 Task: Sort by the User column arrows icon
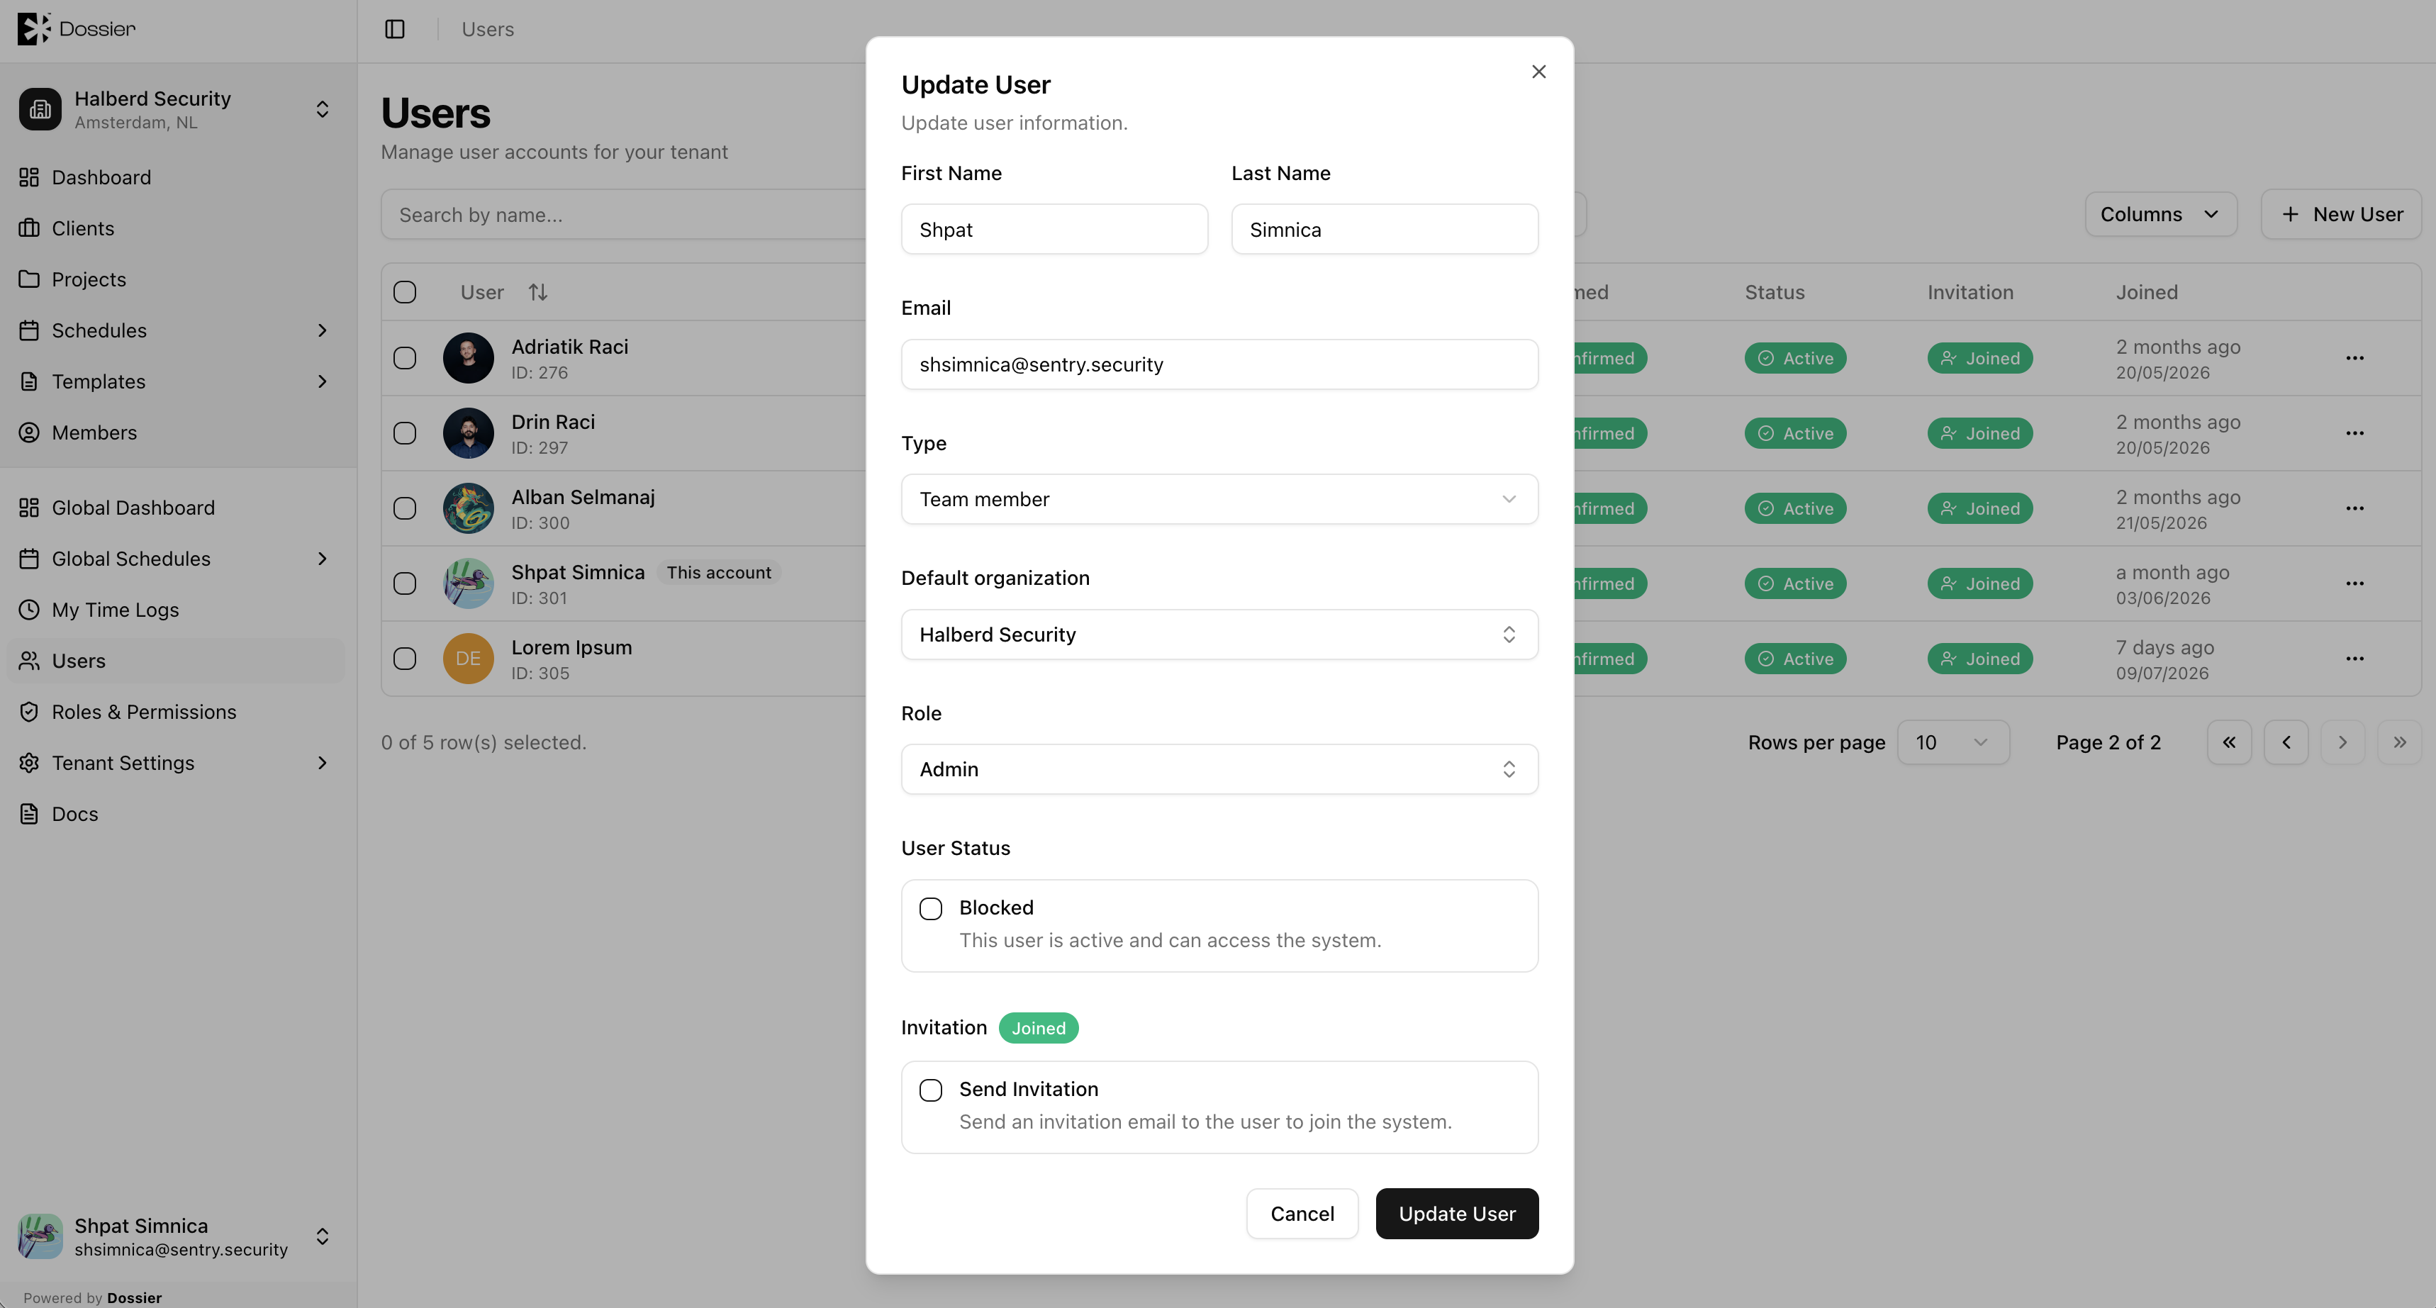pos(538,292)
